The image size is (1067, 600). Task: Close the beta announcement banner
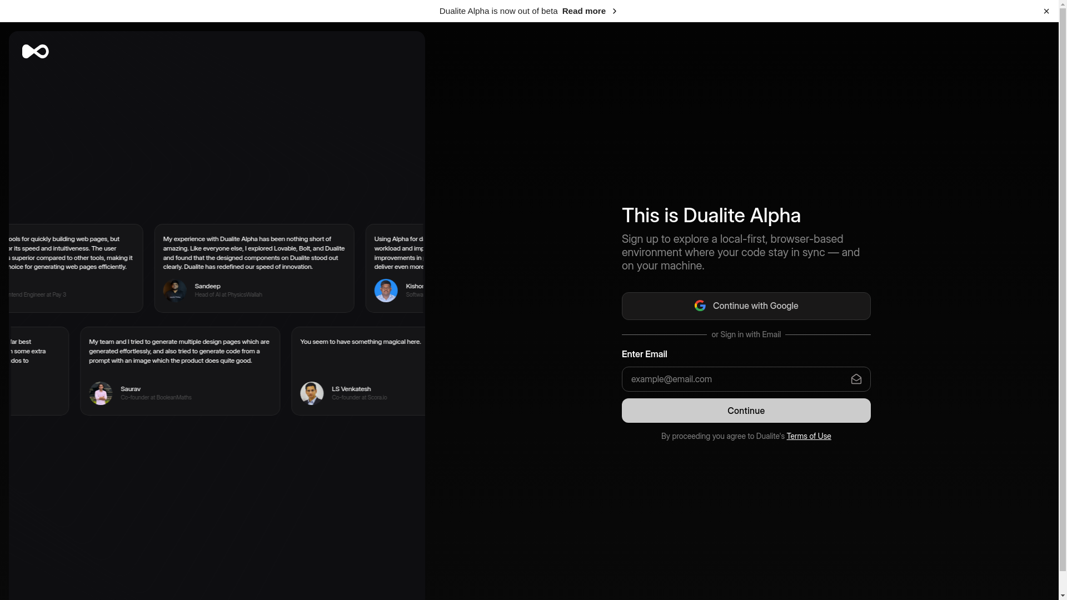coord(1046,11)
